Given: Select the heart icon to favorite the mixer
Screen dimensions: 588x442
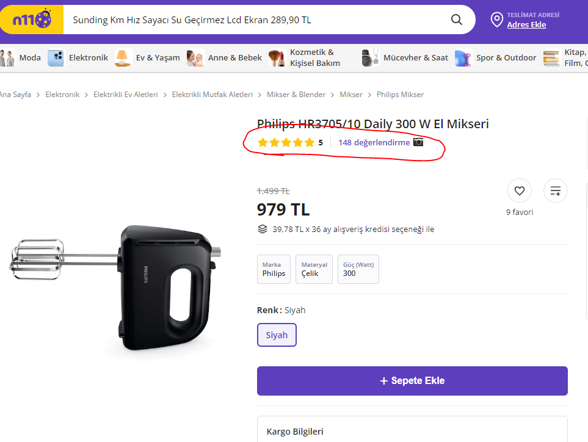Looking at the screenshot, I should coord(519,190).
